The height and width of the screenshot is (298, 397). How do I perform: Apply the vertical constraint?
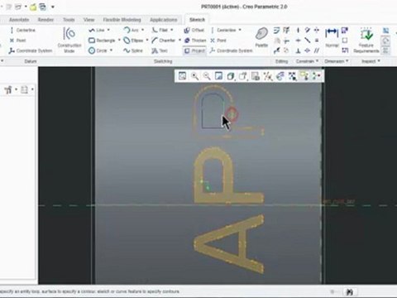[x=298, y=30]
